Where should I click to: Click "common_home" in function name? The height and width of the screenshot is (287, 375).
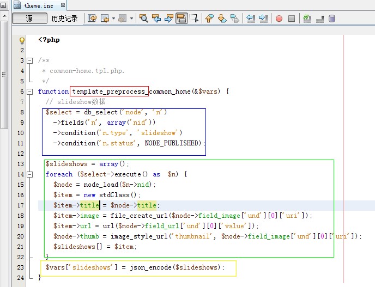point(170,91)
